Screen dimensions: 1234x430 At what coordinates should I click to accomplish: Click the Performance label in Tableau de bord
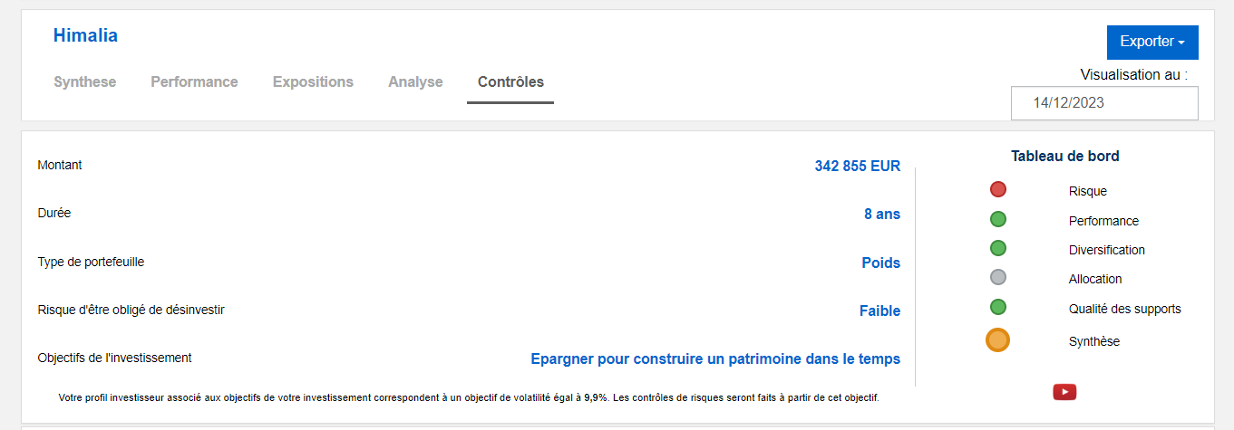[x=1103, y=221]
